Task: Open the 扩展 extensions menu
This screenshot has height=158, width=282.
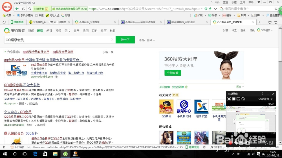Action: [200, 15]
